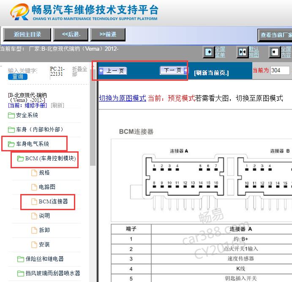Click the table cell 钥匙插入开关
This screenshot has height=282, width=292.
(x=240, y=279)
